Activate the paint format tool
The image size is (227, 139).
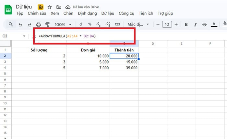pos(48,25)
